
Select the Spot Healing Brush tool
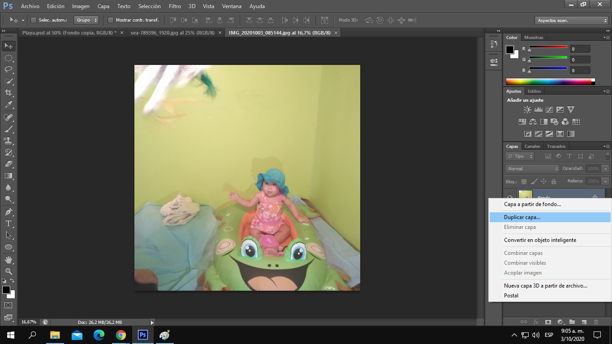[x=9, y=117]
